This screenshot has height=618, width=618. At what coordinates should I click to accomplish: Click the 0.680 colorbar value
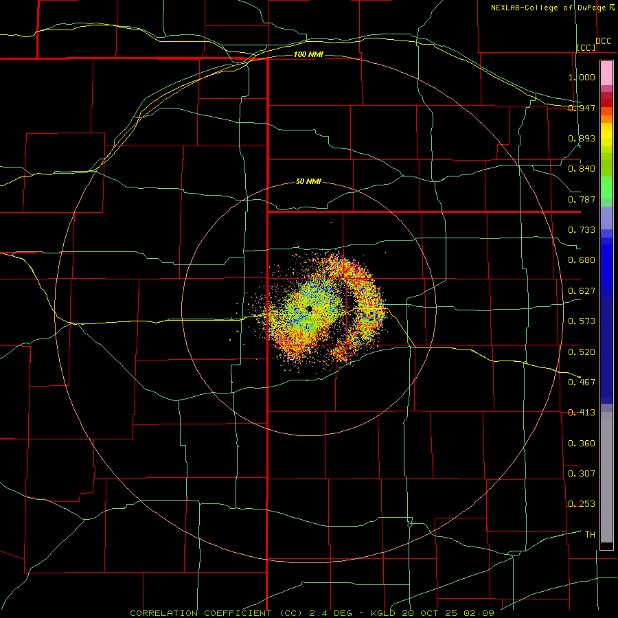pyautogui.click(x=582, y=260)
